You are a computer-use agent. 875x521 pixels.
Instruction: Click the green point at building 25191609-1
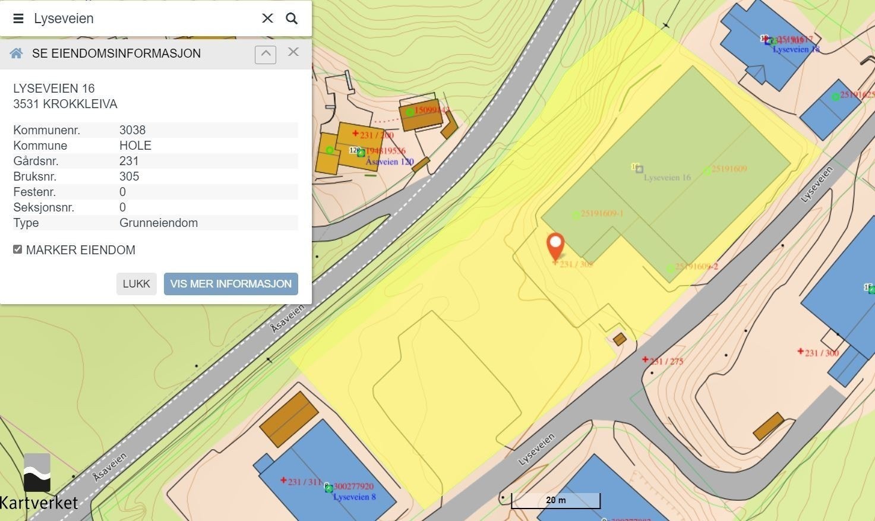(576, 215)
